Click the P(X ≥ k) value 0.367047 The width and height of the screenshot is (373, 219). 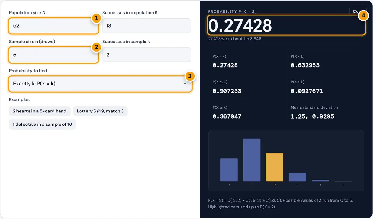[x=227, y=116]
